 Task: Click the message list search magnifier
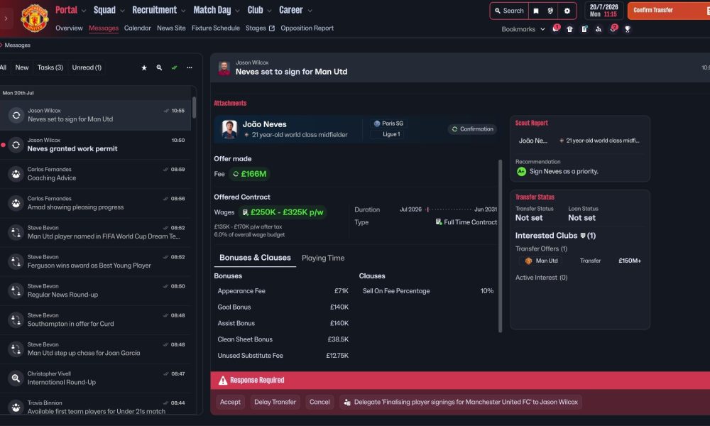click(x=159, y=67)
